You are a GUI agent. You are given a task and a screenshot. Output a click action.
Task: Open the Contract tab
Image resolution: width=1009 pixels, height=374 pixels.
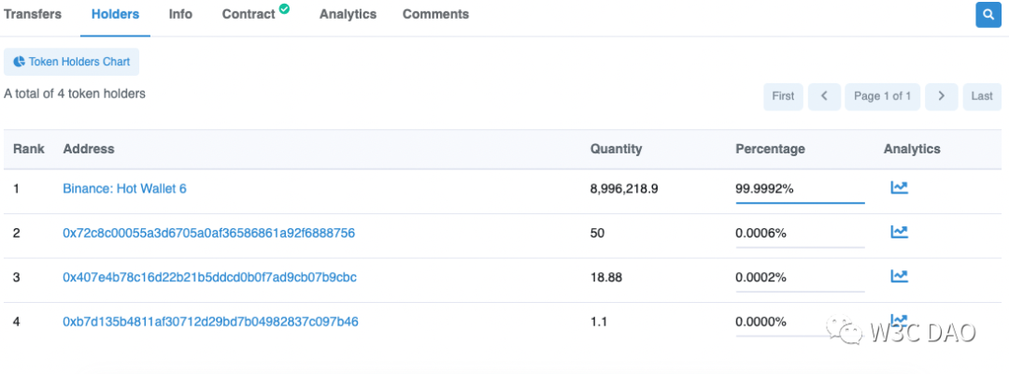(x=249, y=14)
